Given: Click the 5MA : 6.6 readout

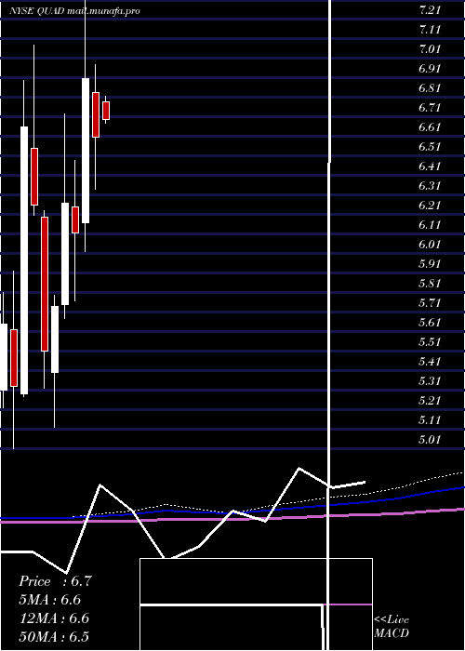Looking at the screenshot, I should (50, 600).
